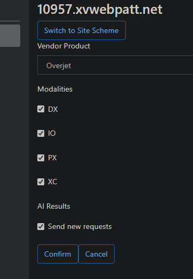Click the Modalities section heading
The width and height of the screenshot is (193, 279).
click(55, 89)
